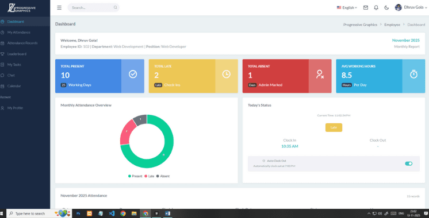This screenshot has height=218, width=429.
Task: Click the Dashboard sidebar icon
Action: click(x=2, y=22)
